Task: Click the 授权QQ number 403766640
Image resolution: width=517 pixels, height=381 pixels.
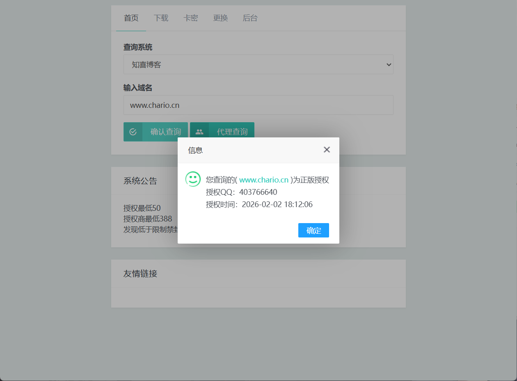Action: point(258,192)
